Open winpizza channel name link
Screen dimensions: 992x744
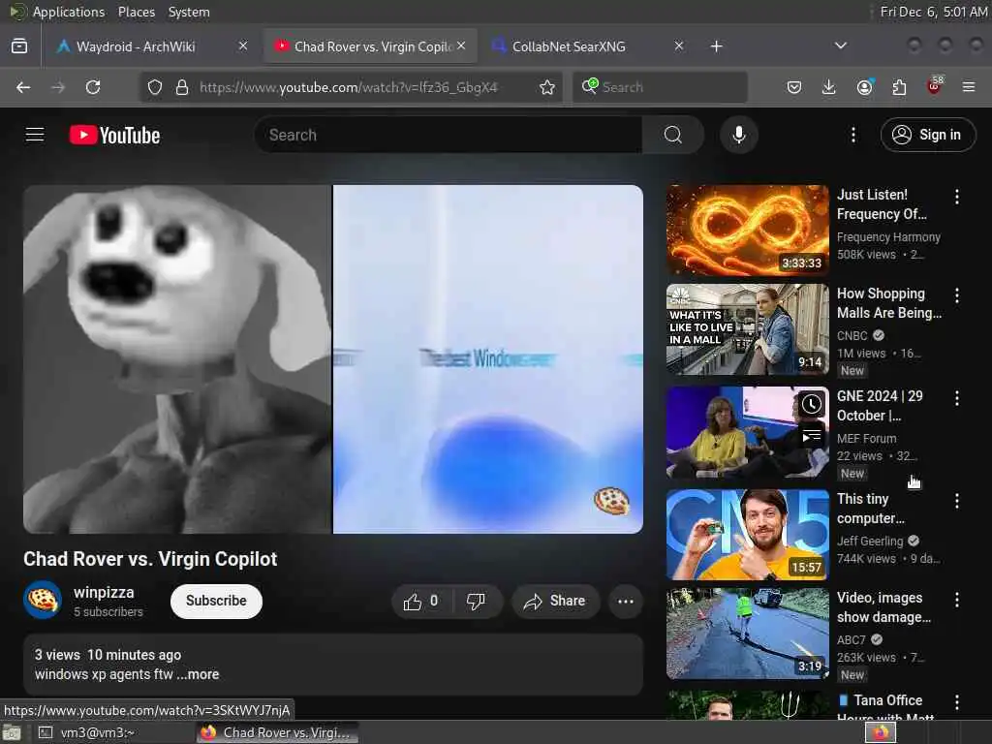click(x=104, y=593)
